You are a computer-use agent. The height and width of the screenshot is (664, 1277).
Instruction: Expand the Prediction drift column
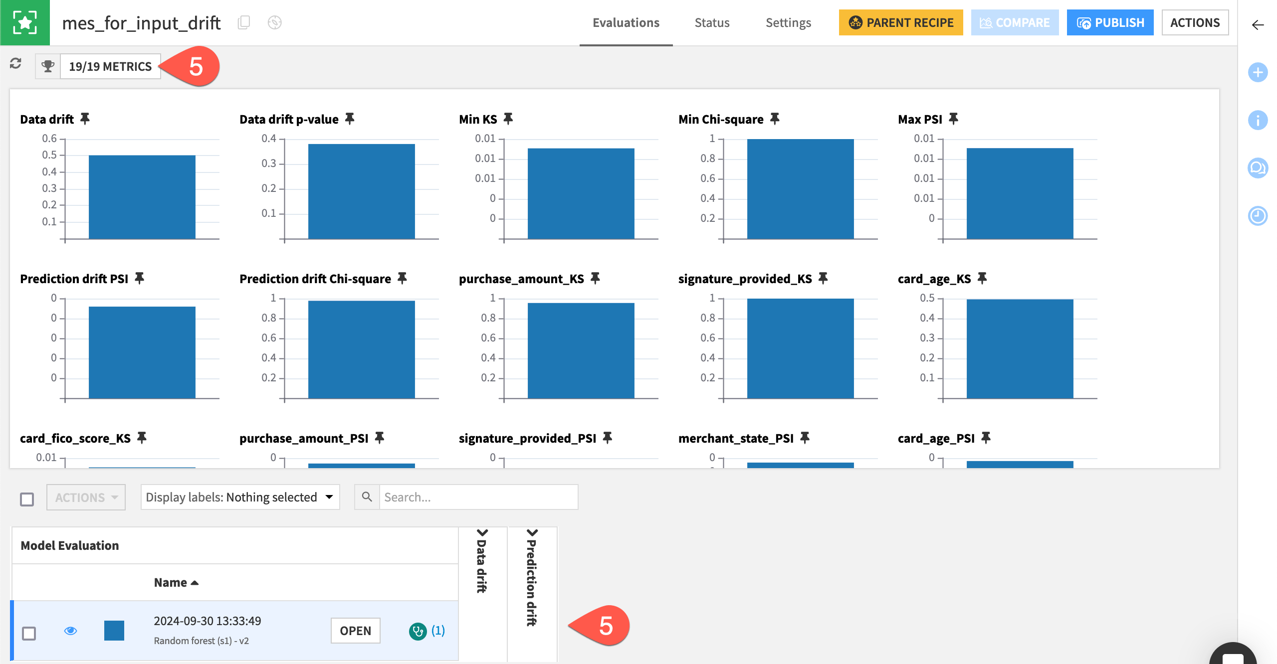533,533
